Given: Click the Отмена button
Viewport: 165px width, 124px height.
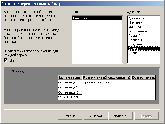Looking at the screenshot, I should pos(70,116).
